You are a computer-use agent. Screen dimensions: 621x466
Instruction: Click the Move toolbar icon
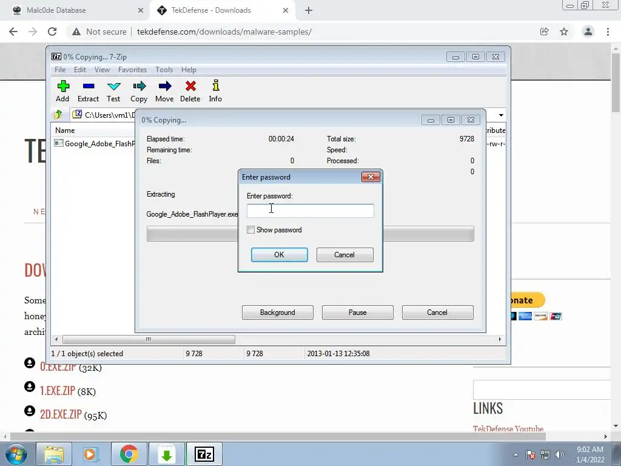[x=164, y=92]
